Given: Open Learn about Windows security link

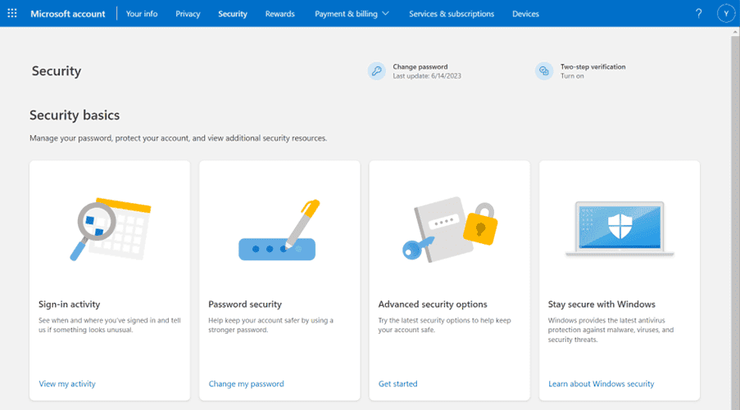Looking at the screenshot, I should [602, 384].
